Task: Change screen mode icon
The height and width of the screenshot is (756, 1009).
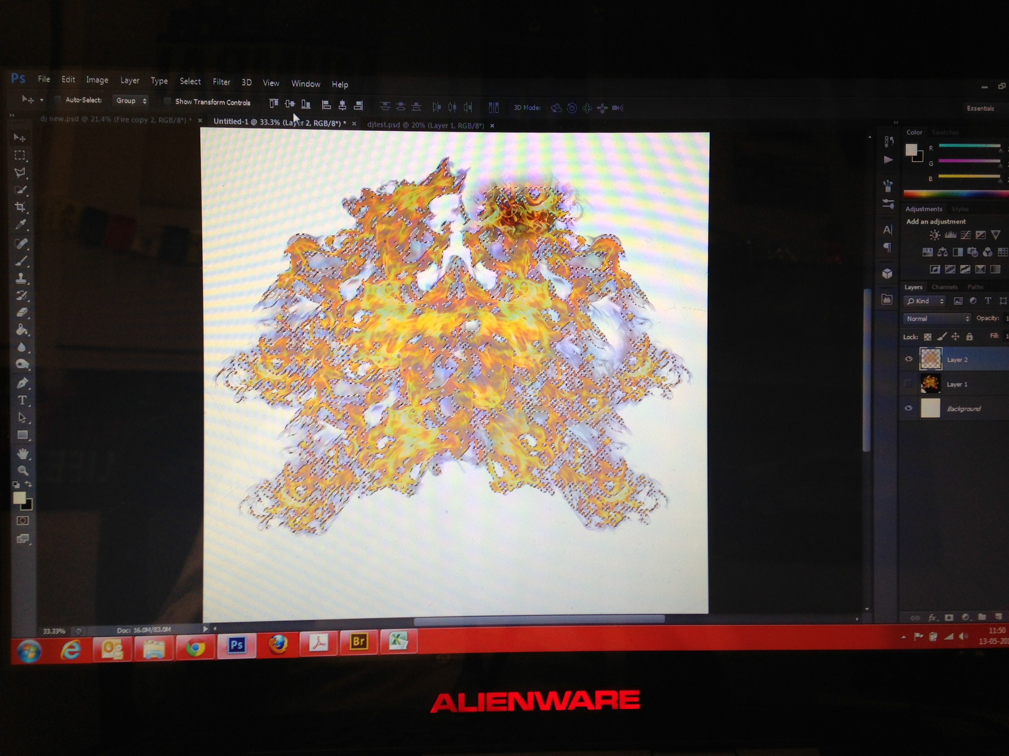Action: pyautogui.click(x=23, y=539)
